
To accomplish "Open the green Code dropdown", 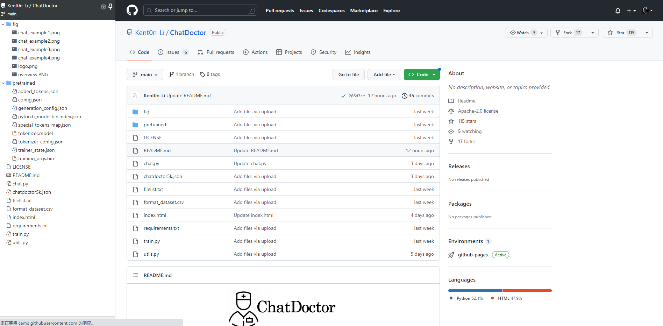I will pyautogui.click(x=422, y=75).
